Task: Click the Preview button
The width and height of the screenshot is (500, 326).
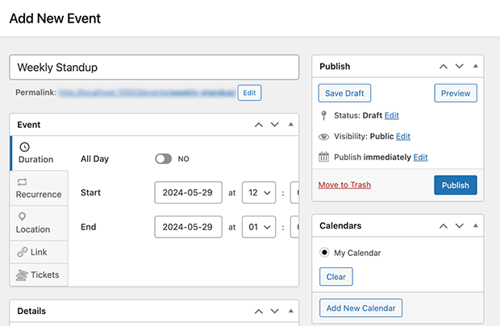Action: 456,93
